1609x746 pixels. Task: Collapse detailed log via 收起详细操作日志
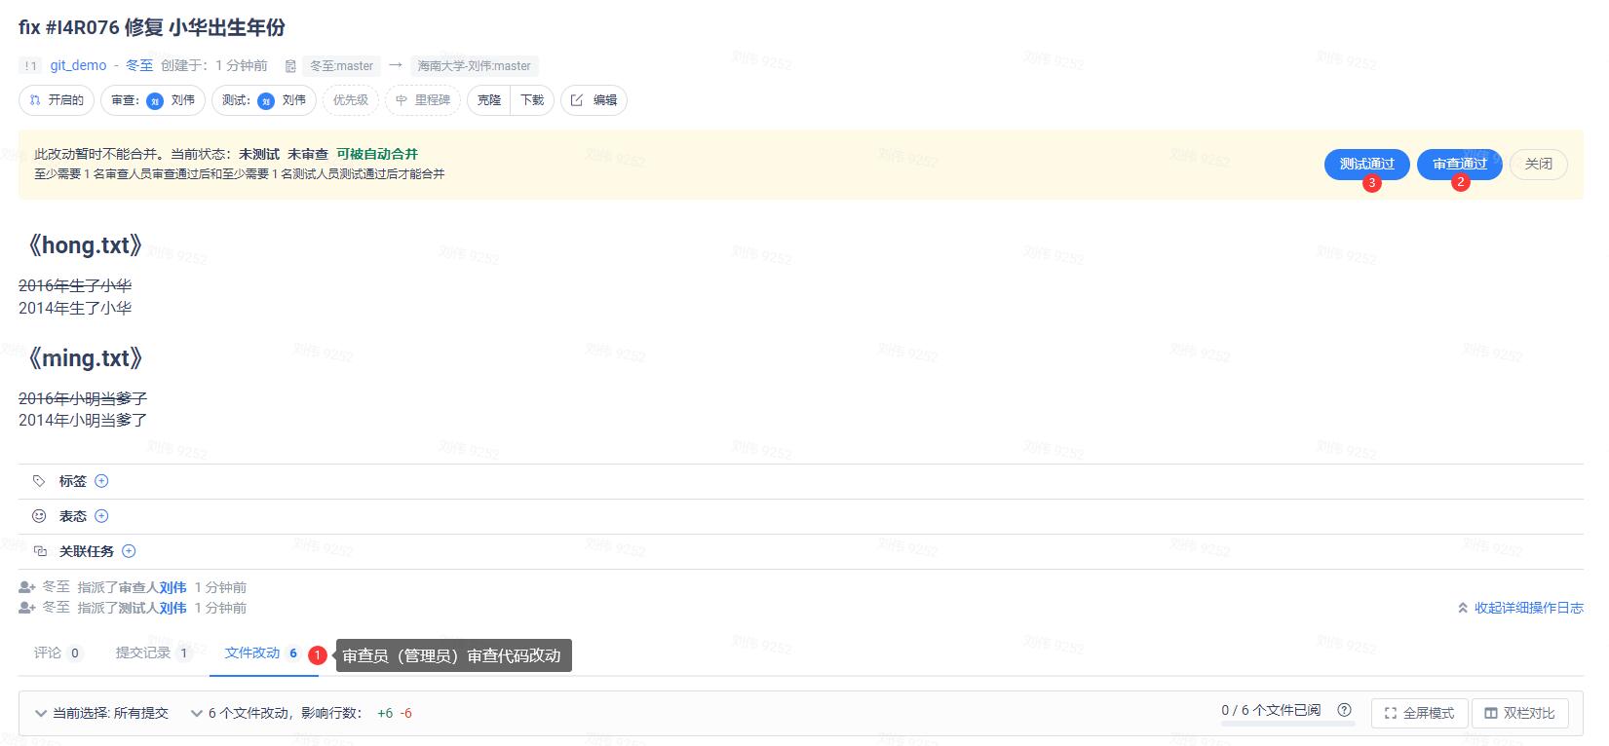click(1520, 608)
